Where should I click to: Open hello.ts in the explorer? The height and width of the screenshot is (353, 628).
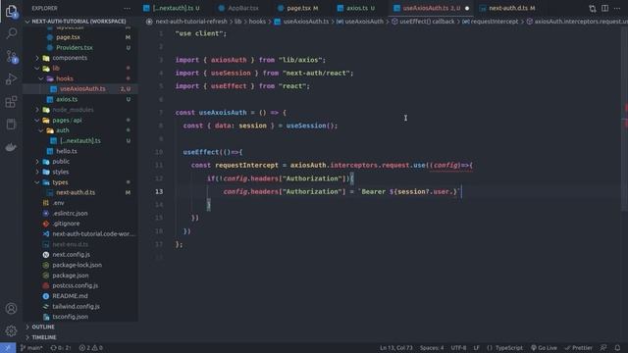(80, 151)
